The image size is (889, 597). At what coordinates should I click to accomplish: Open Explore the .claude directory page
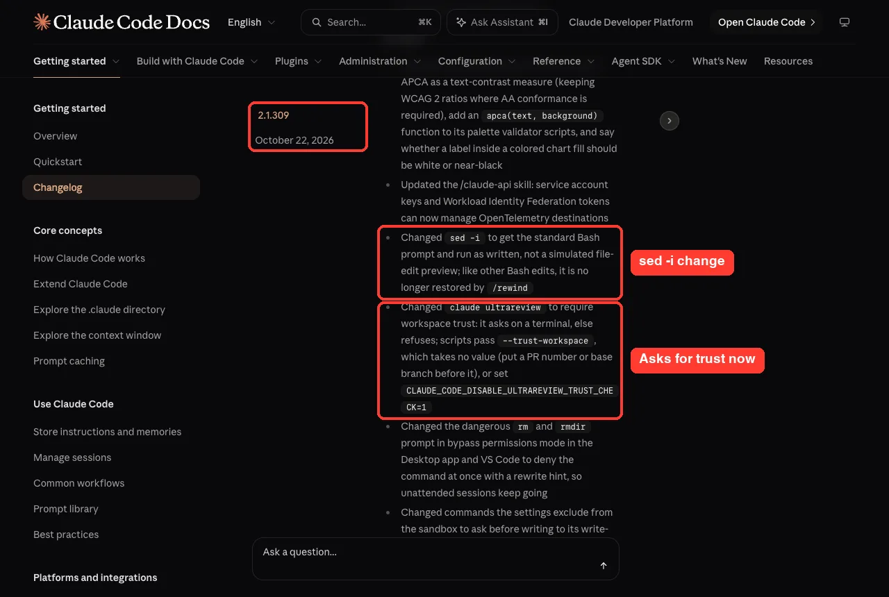(99, 310)
